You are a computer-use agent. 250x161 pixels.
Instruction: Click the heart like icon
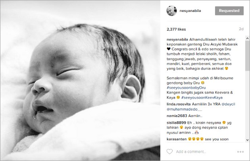[x=169, y=151]
